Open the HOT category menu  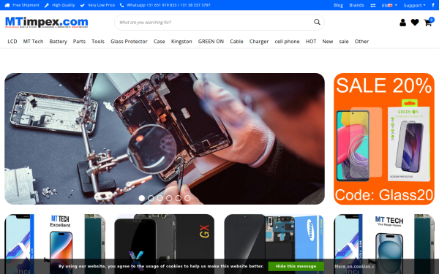coord(311,42)
